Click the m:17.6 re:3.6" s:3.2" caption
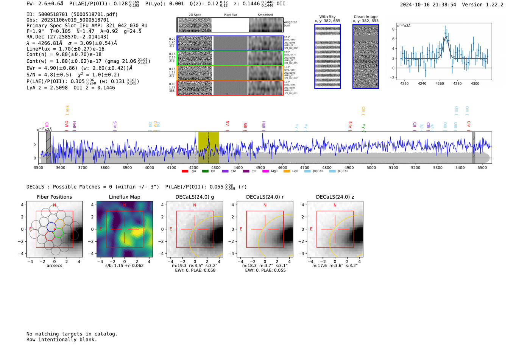530x360 pixels. (x=335, y=266)
